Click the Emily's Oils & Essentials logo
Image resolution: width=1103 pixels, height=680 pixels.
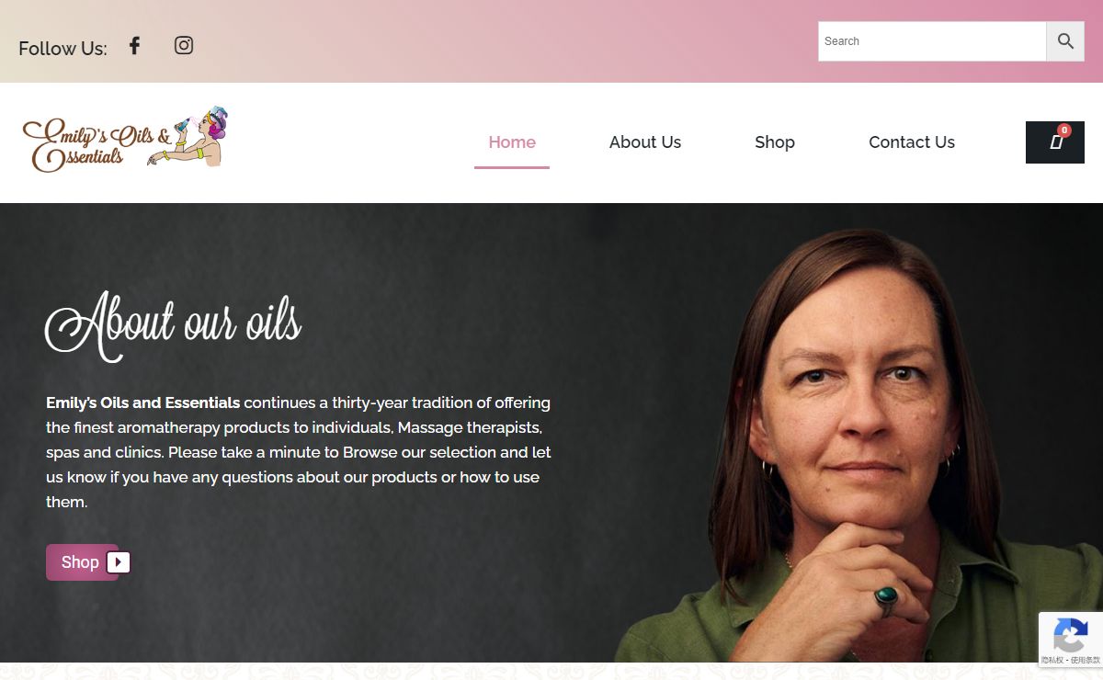click(x=125, y=140)
